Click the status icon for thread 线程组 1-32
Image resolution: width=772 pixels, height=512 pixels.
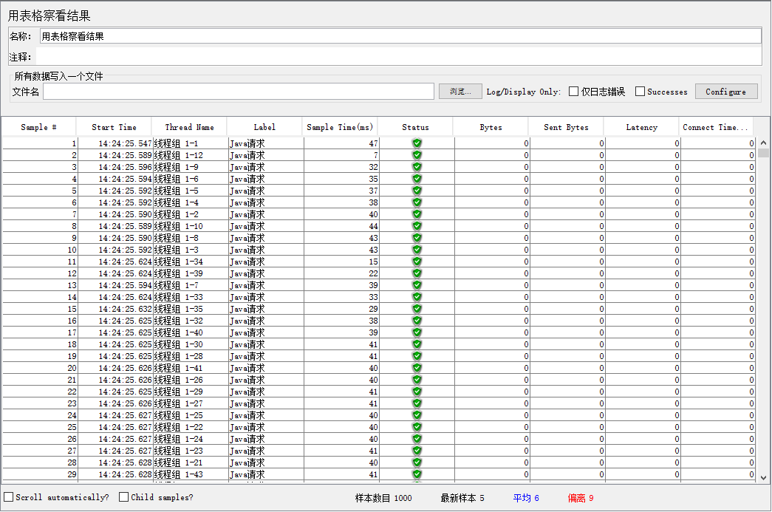point(417,321)
